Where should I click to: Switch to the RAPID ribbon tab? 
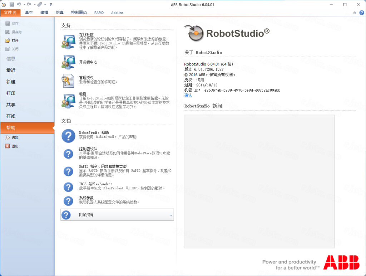click(x=99, y=13)
